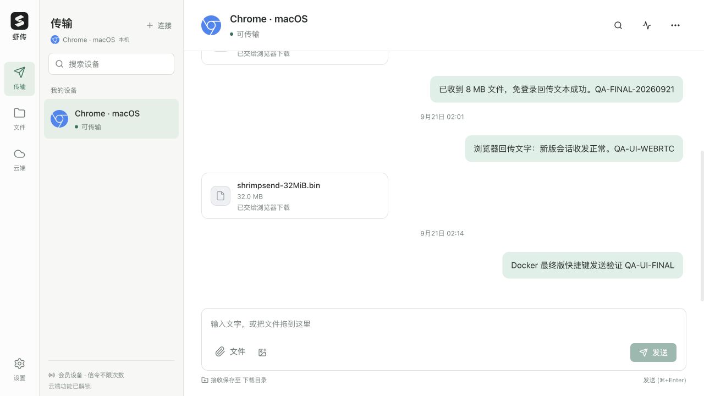Click the 9月21日 02:01 timestamp

[x=442, y=117]
